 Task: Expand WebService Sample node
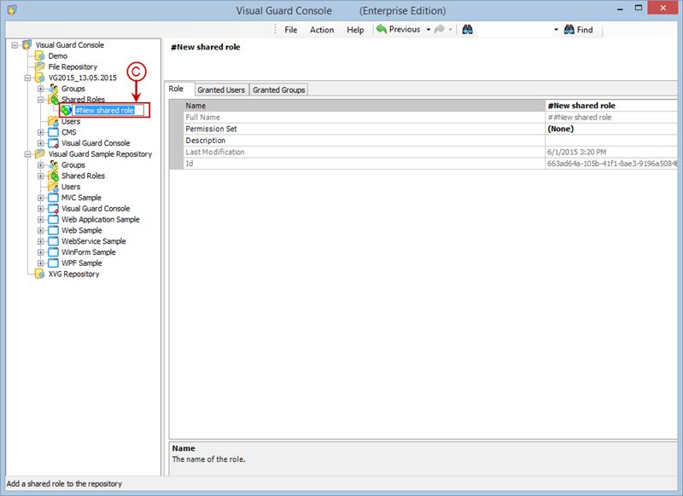(40, 241)
